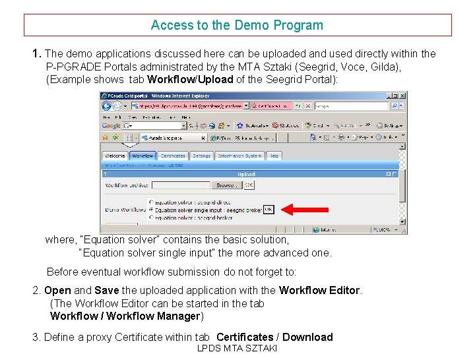The height and width of the screenshot is (356, 475).
Task: Click the Google toolbar globe icon
Action: 212,126
